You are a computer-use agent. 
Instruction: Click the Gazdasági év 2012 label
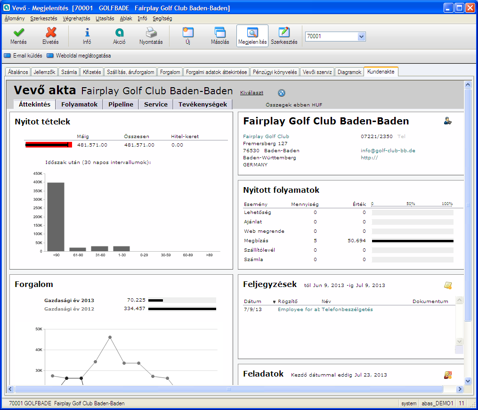(x=69, y=309)
